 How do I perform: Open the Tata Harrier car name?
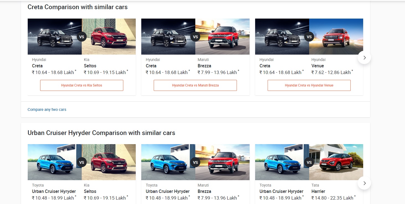pyautogui.click(x=318, y=192)
